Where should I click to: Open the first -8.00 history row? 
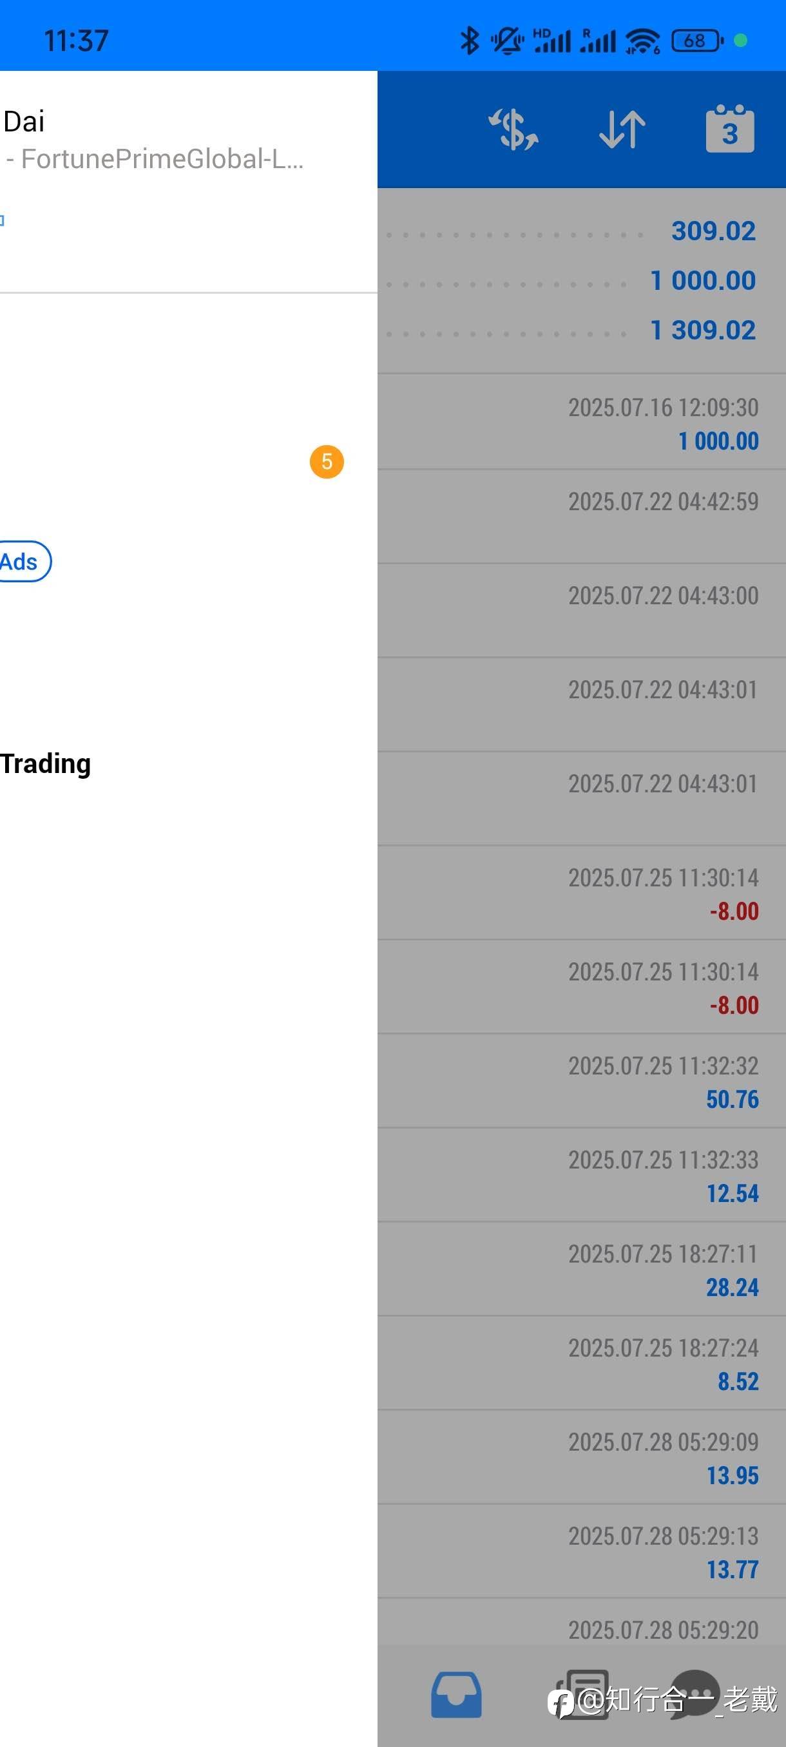tap(582, 893)
